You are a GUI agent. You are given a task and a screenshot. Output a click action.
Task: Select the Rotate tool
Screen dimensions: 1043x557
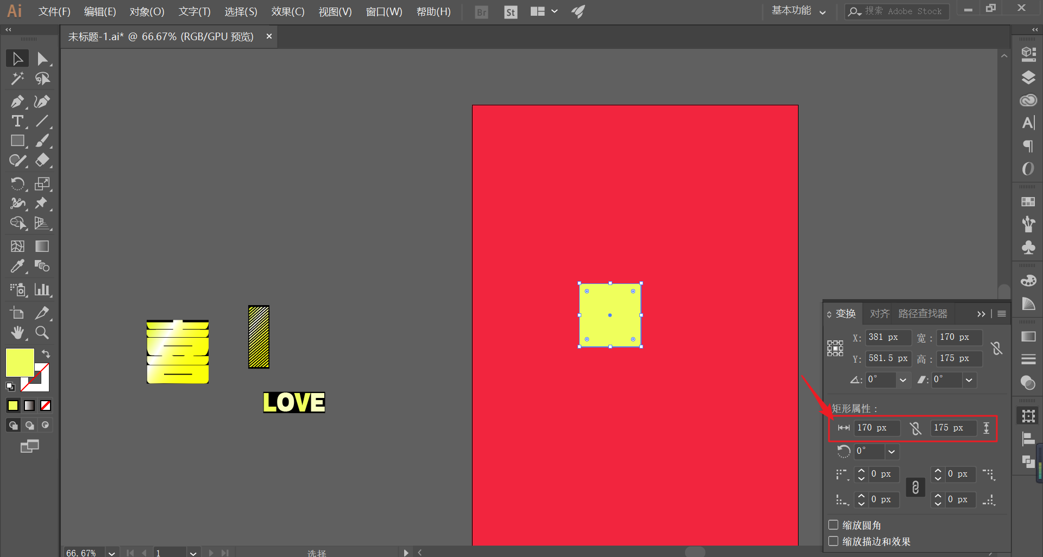point(17,183)
